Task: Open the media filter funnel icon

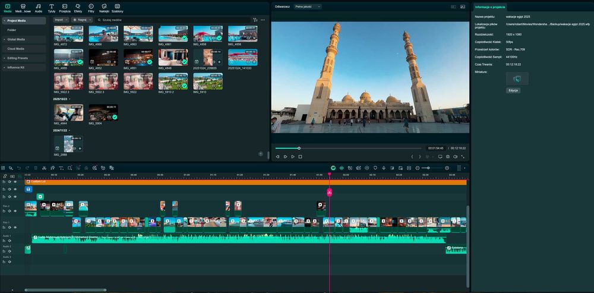Action: (255, 20)
